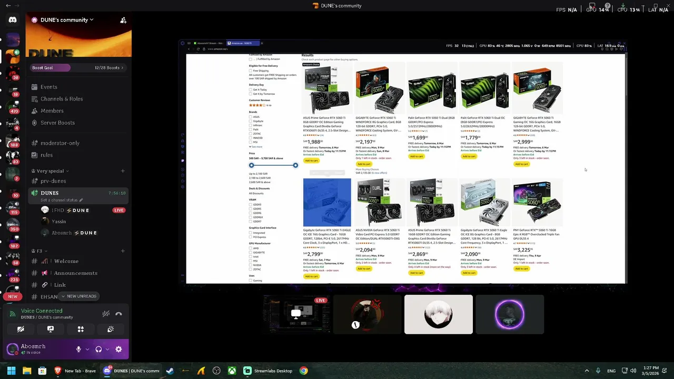Deafen using the headphones icon
The image size is (674, 379).
pyautogui.click(x=98, y=349)
